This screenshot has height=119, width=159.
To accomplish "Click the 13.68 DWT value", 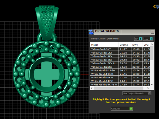I will 136,49.
